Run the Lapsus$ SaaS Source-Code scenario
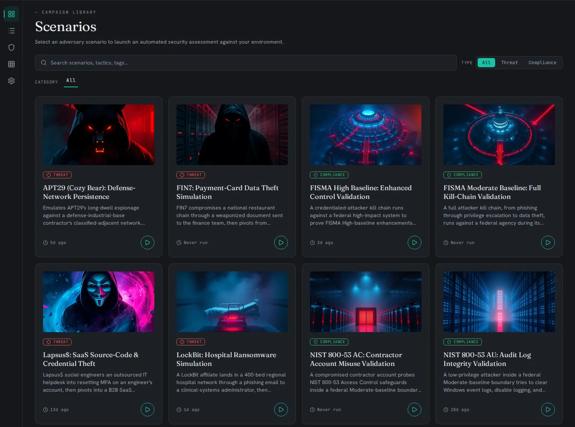Viewport: 575px width, 427px height. [148, 410]
